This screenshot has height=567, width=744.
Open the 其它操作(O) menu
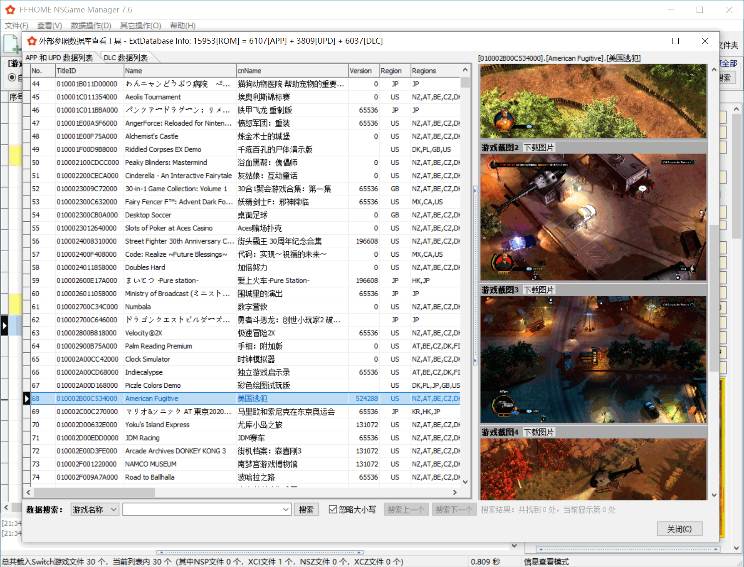(141, 26)
